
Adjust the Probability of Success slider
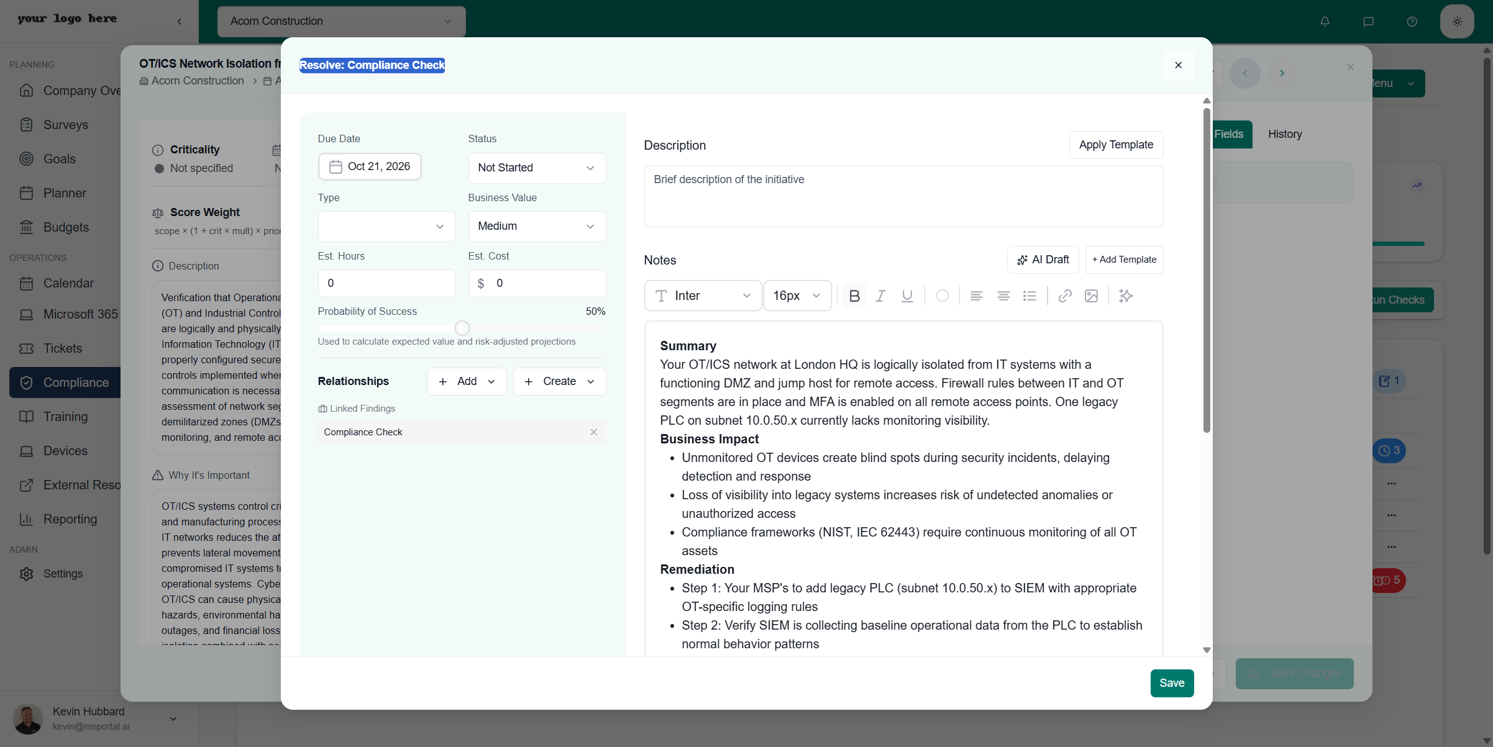pos(462,328)
